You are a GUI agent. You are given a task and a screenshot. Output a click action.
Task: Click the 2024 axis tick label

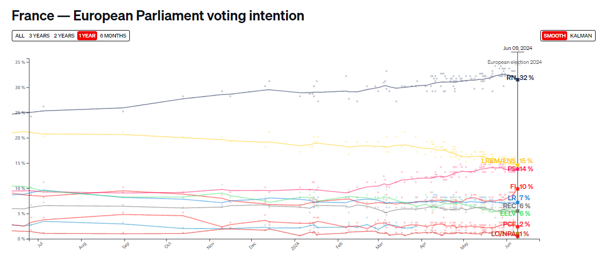(x=297, y=243)
